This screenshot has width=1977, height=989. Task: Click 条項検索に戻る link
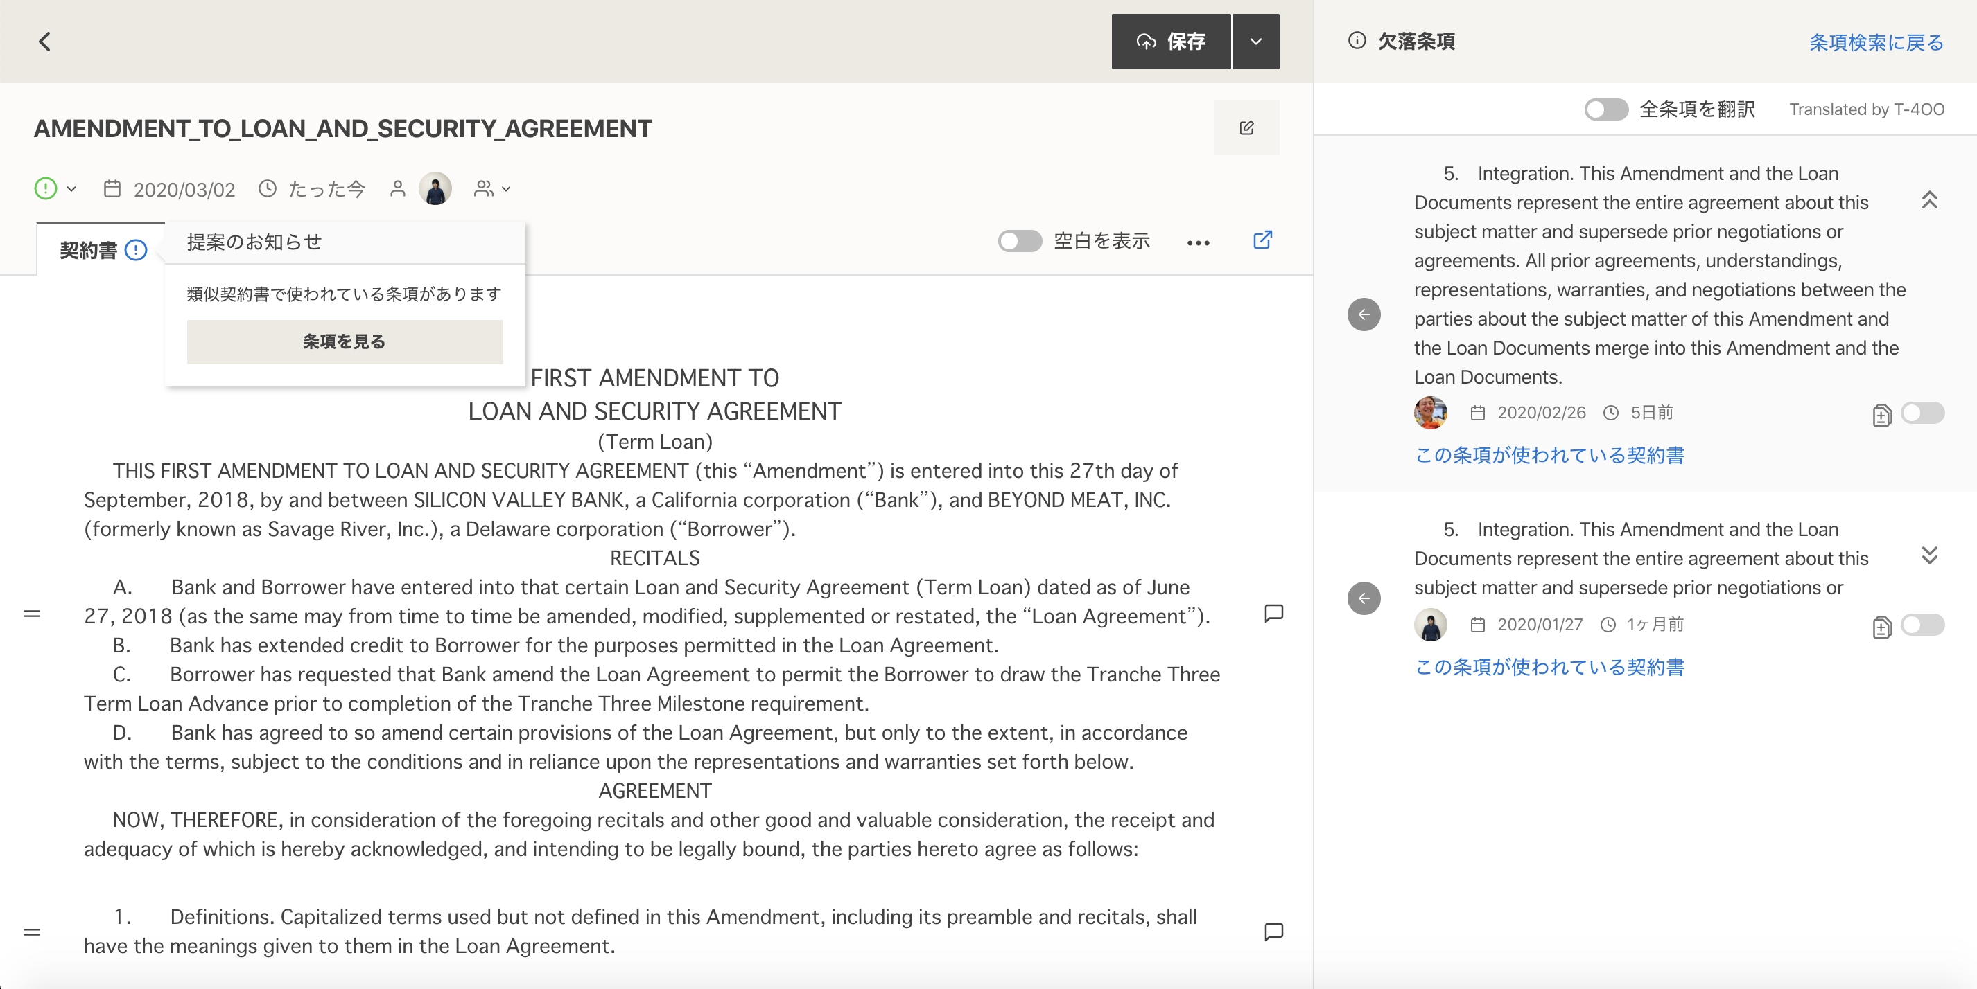[1876, 42]
